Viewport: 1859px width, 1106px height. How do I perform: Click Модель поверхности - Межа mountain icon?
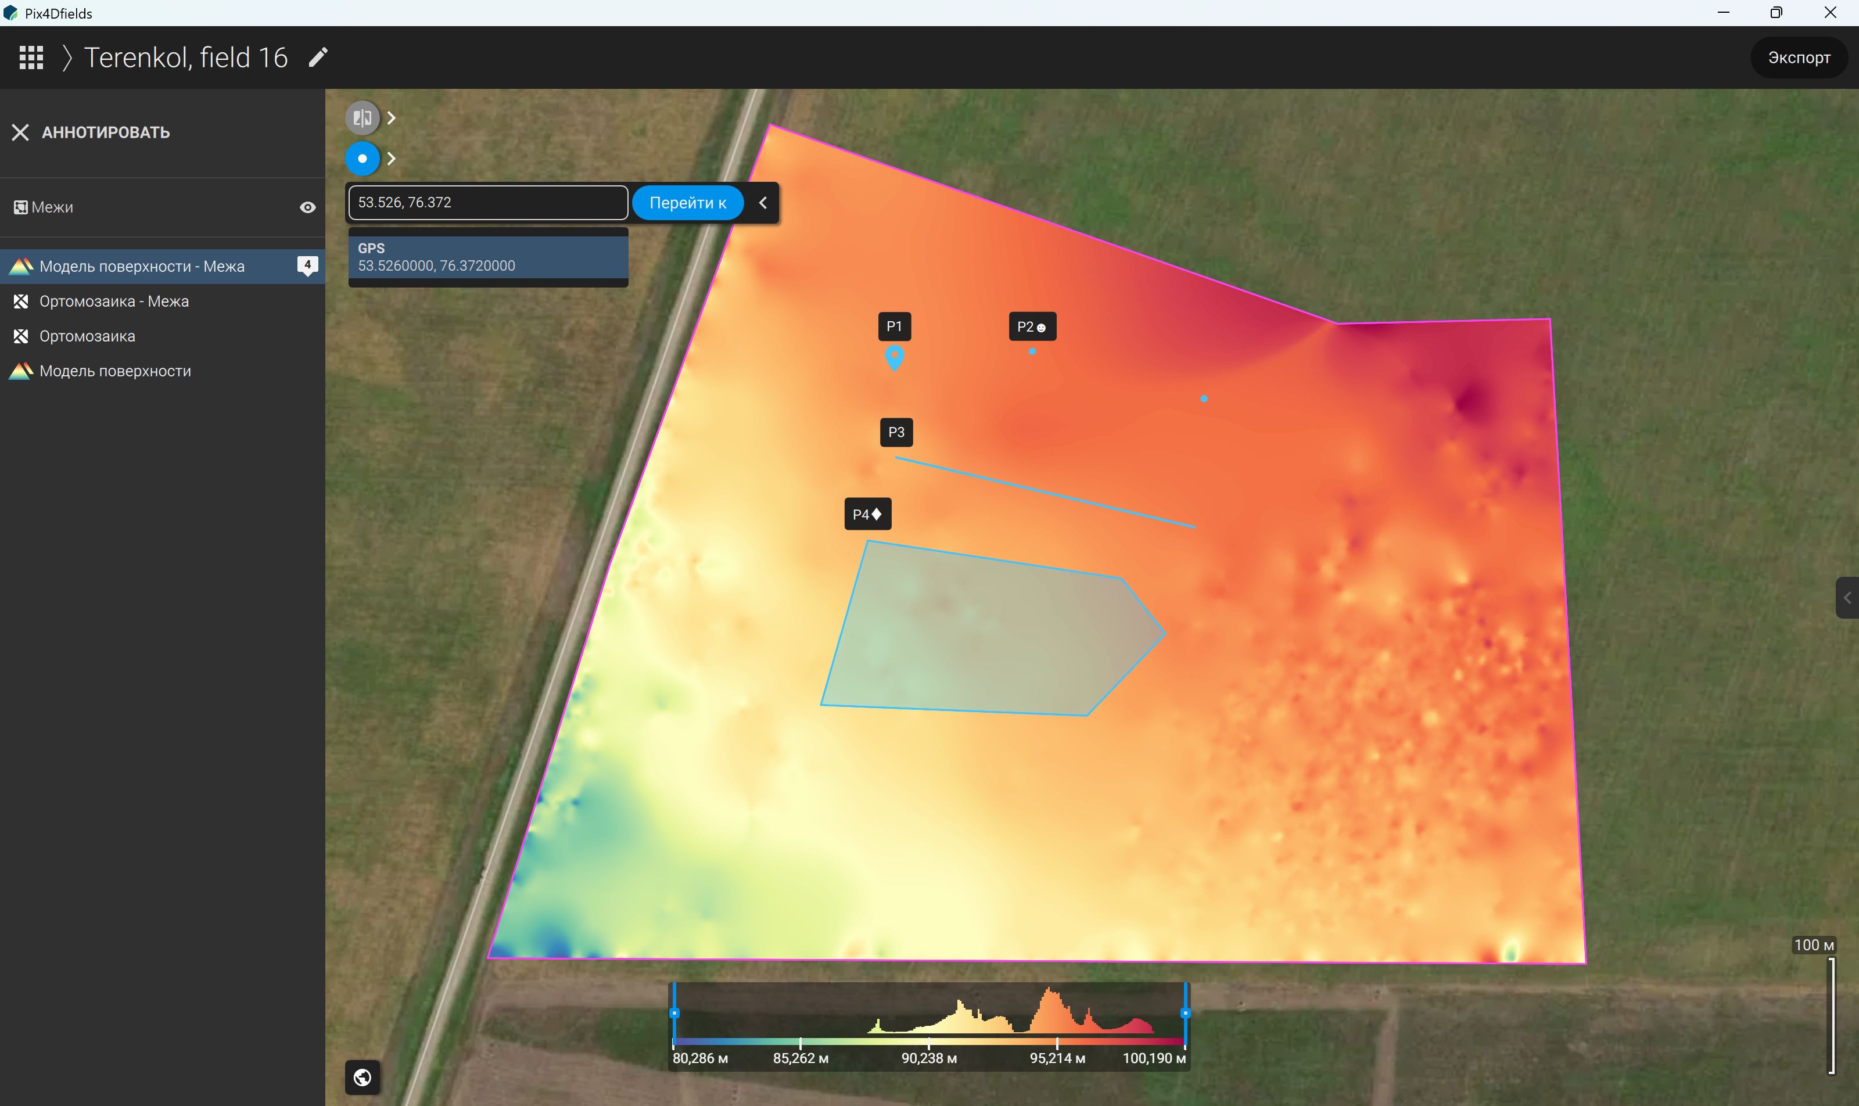point(21,266)
